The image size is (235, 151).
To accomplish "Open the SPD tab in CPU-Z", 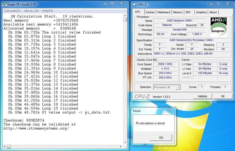I will (x=188, y=12).
